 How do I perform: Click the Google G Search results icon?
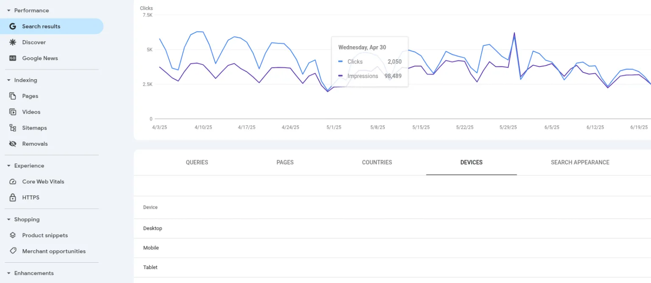pyautogui.click(x=13, y=26)
